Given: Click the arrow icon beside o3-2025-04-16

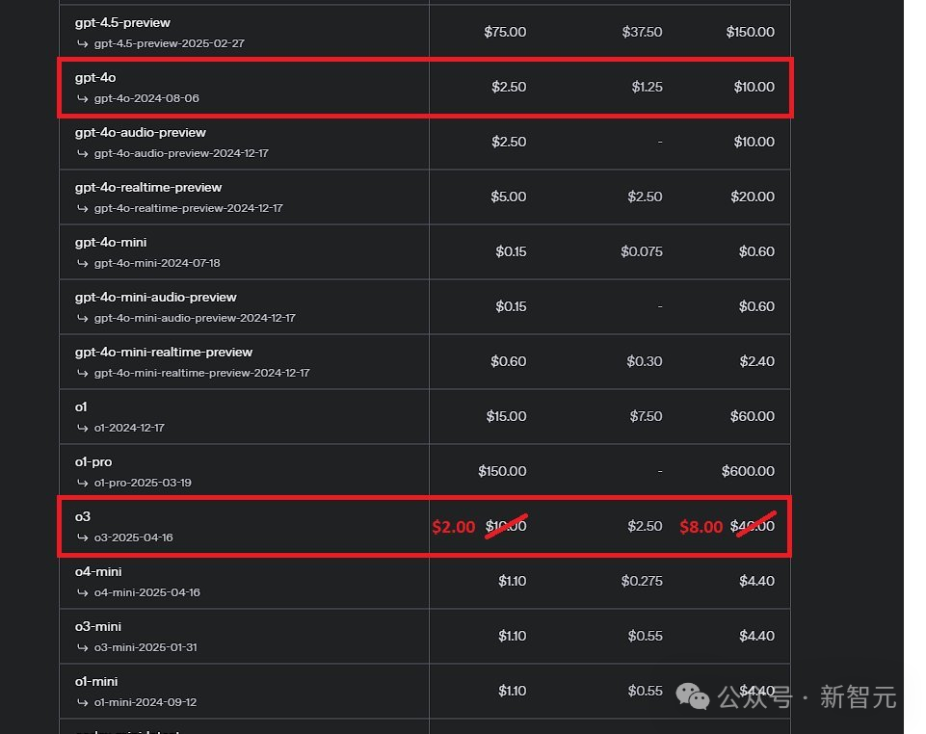Looking at the screenshot, I should 83,537.
